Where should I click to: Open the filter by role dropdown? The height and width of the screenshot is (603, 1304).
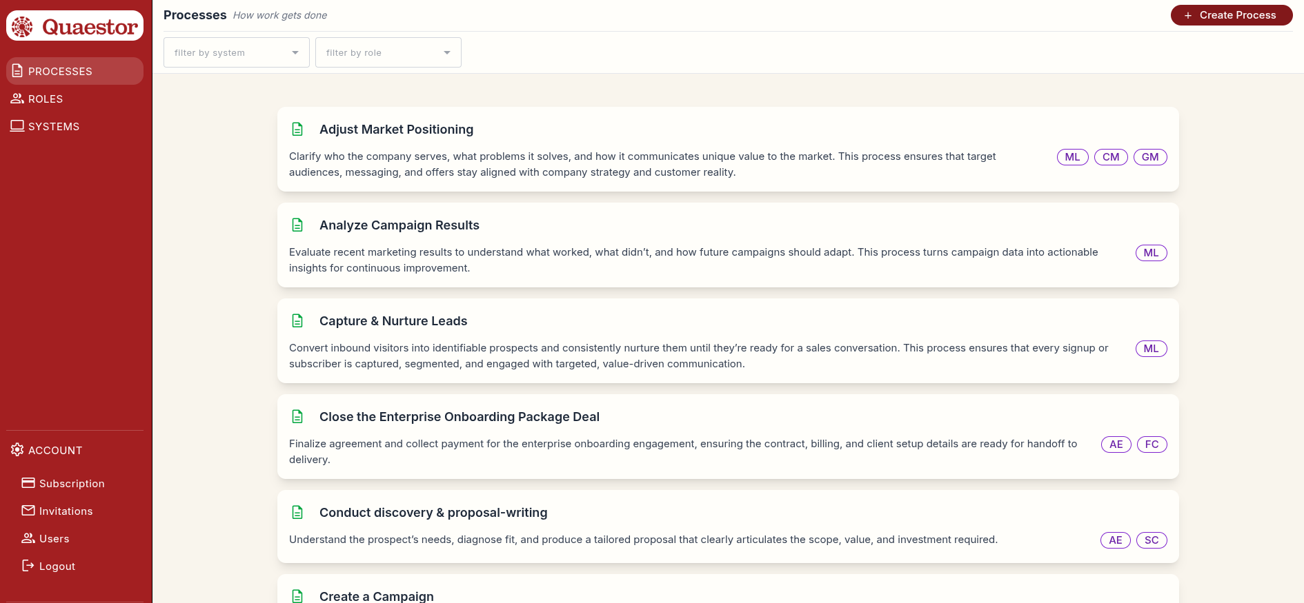388,52
